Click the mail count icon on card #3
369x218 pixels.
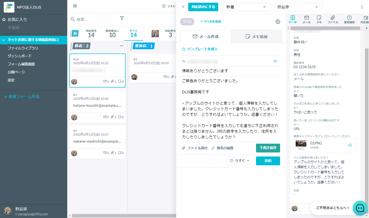tap(165, 77)
